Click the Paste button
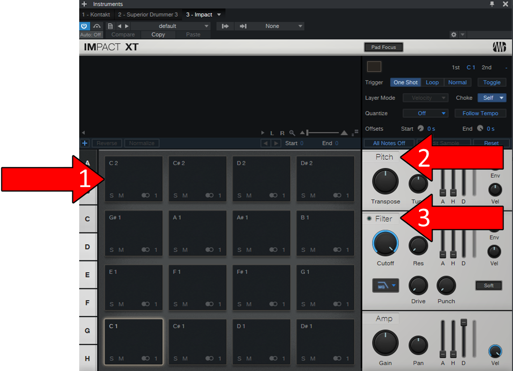Viewport: 513px width, 371px height. pyautogui.click(x=193, y=35)
